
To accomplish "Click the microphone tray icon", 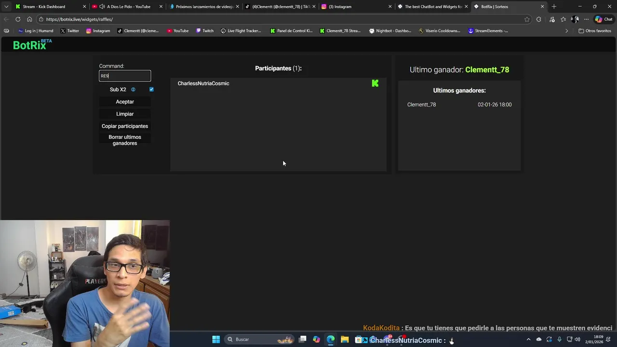I will [559, 339].
